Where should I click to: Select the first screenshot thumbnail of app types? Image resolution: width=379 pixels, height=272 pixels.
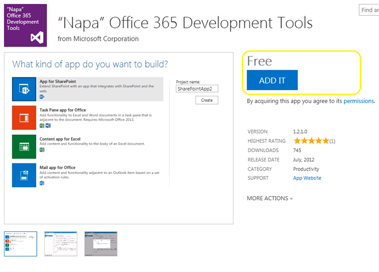tap(21, 244)
